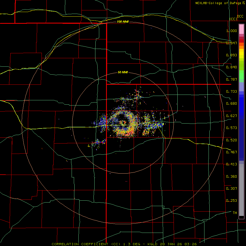The image size is (246, 246).
Task: Select the 0.360 legend value
Action: (x=232, y=177)
